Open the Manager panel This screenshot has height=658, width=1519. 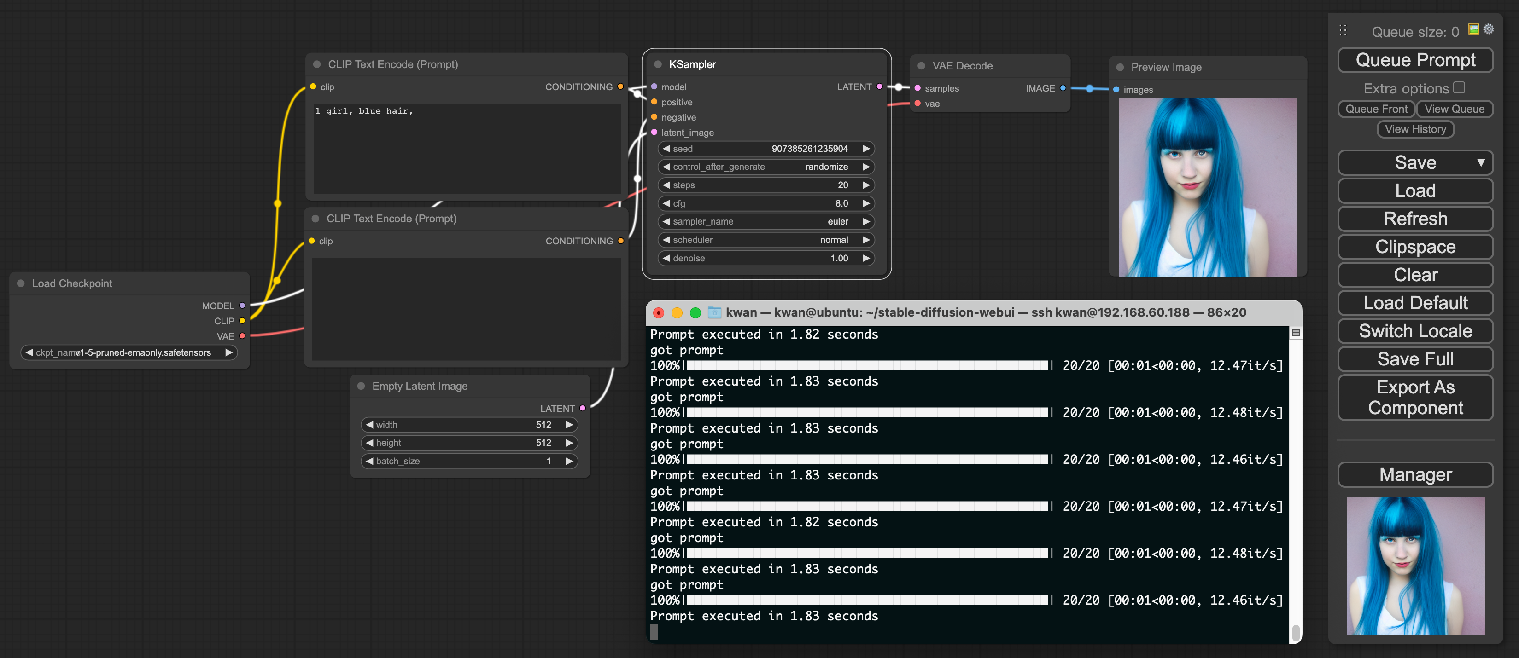pos(1415,474)
